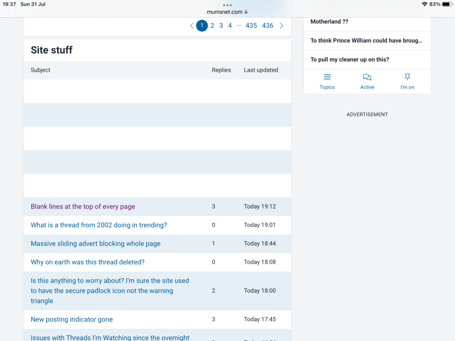Viewport: 455px width, 341px height.
Task: Open 'New posting indicator gone' thread
Action: [72, 319]
